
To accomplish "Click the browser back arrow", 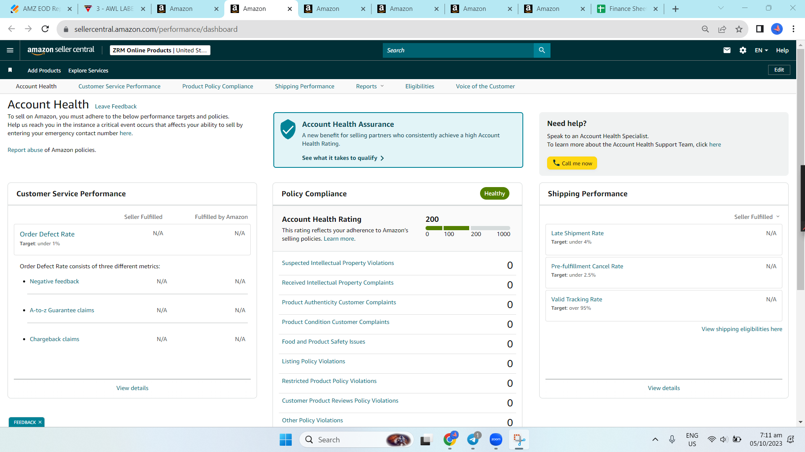I will click(x=11, y=29).
